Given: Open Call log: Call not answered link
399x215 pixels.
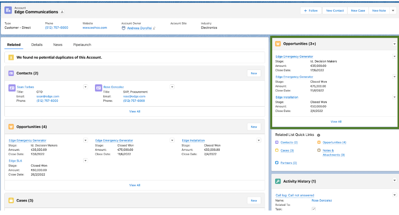Looking at the screenshot, I should pyautogui.click(x=295, y=195).
